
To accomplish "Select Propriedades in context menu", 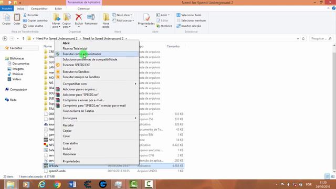I will (x=97, y=161).
